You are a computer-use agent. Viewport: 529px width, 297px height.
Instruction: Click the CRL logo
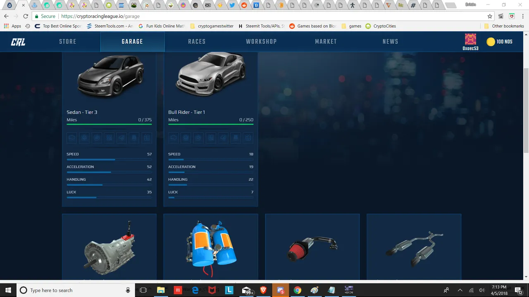pyautogui.click(x=18, y=42)
